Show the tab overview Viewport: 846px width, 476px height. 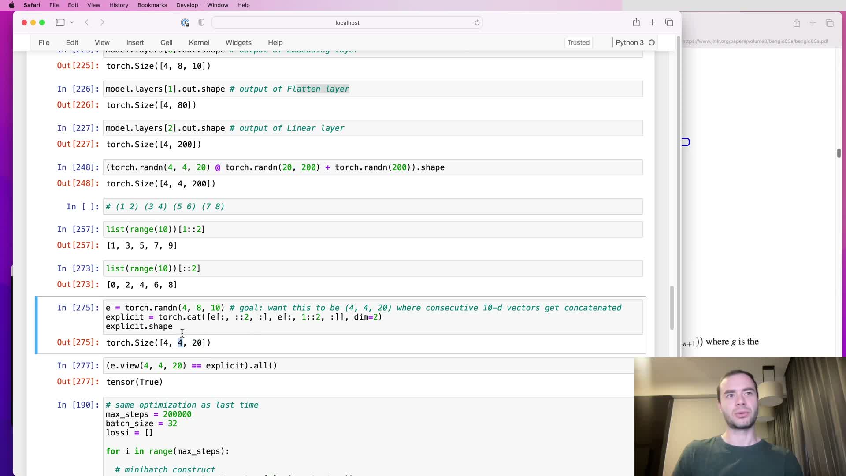click(669, 22)
